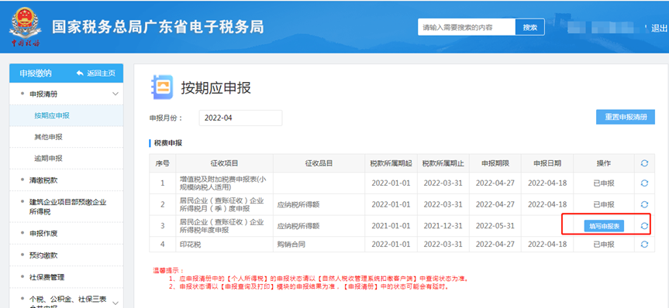This screenshot has width=669, height=308.
Task: Click 2021-01-01 period start cell
Action: tap(391, 226)
